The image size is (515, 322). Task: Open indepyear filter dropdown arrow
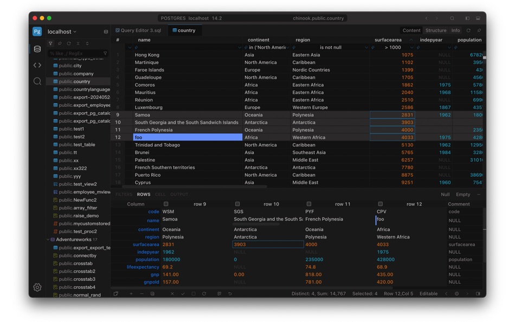tap(449, 47)
